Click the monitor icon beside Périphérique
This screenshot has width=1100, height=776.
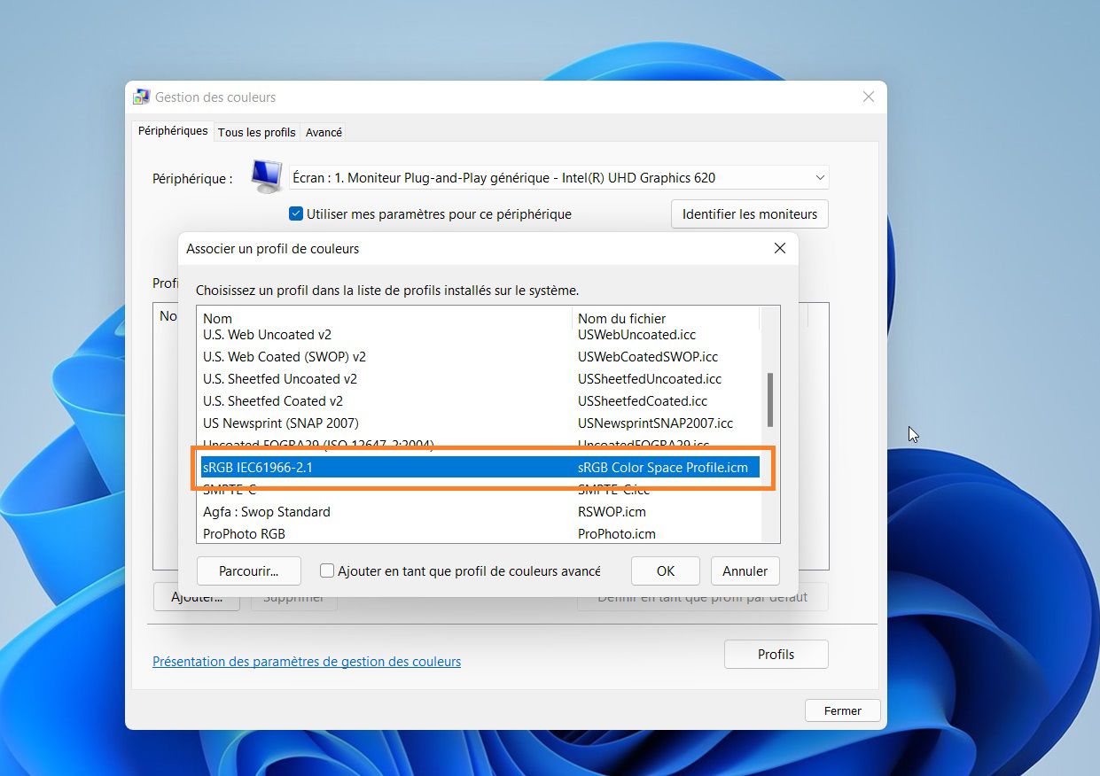pos(266,177)
